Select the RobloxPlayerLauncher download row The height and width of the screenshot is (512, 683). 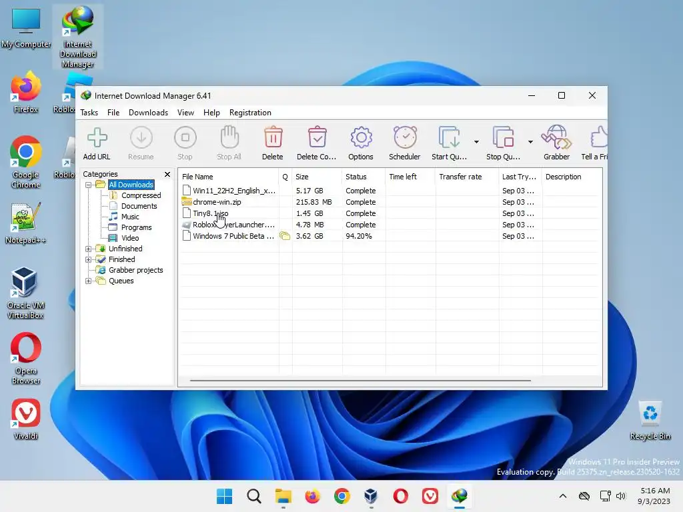point(390,225)
